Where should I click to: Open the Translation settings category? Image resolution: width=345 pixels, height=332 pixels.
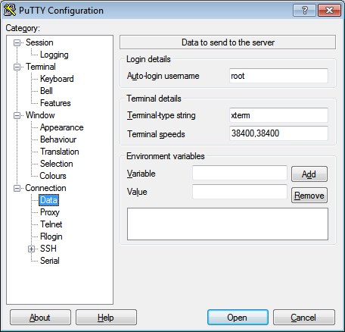[x=60, y=152]
